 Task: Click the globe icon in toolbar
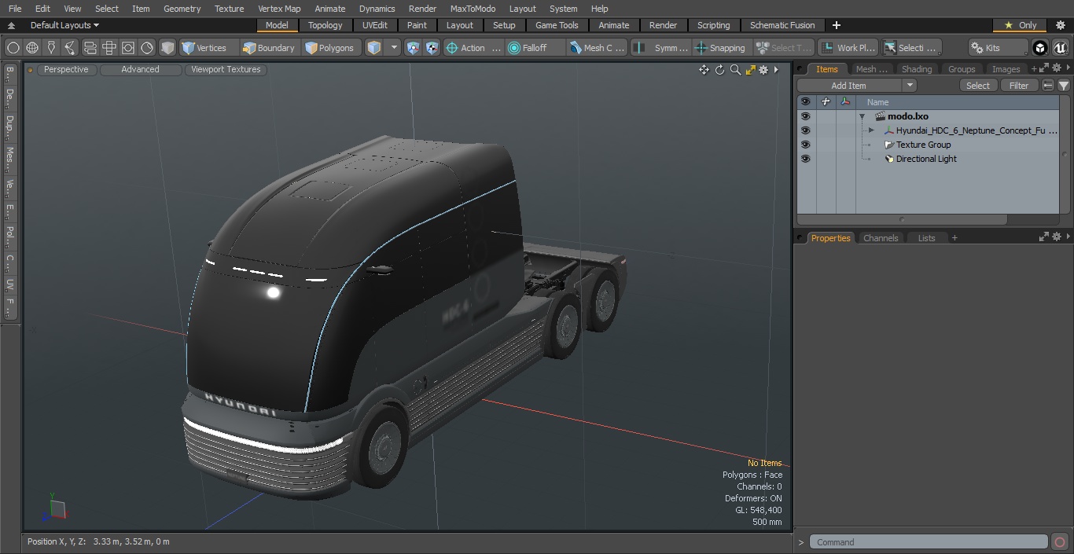[x=32, y=48]
